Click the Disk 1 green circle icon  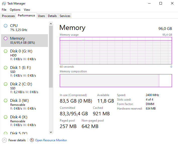coord(6,68)
